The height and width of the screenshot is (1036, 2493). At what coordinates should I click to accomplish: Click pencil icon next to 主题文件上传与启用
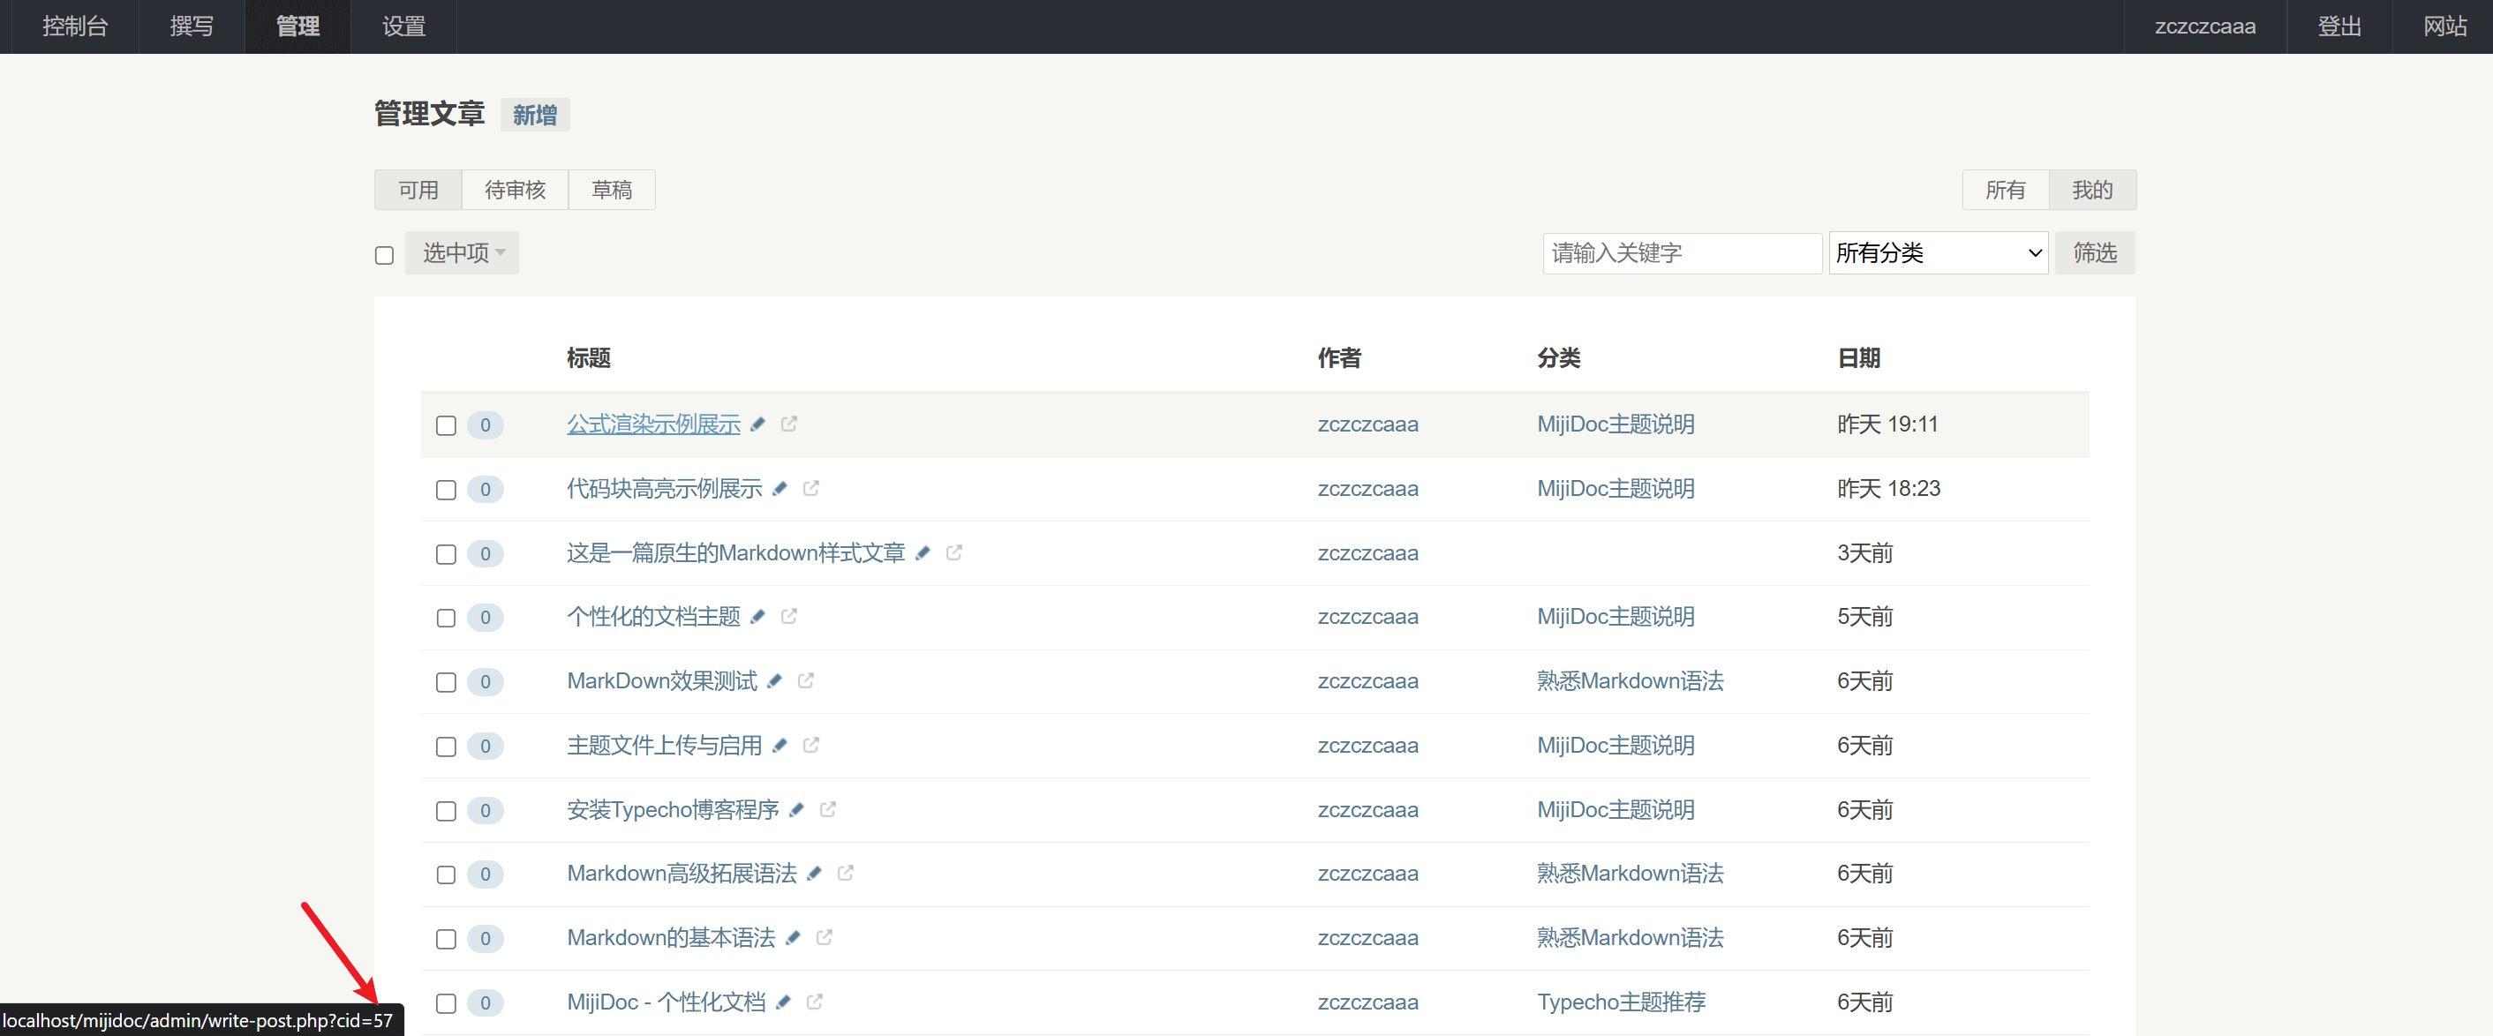click(779, 745)
